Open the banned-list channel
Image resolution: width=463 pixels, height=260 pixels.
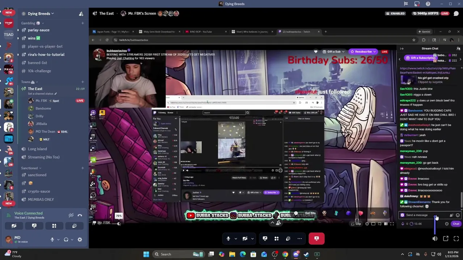pos(37,62)
